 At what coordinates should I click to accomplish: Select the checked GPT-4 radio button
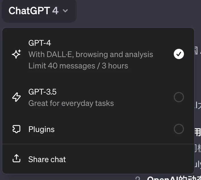coord(179,54)
